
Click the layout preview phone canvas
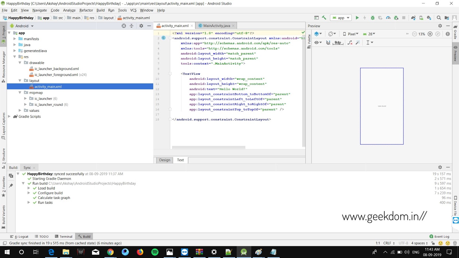tap(382, 106)
